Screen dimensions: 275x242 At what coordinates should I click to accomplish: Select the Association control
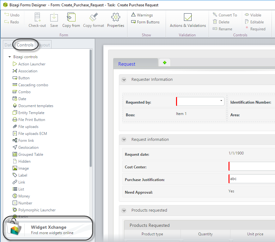click(25, 71)
